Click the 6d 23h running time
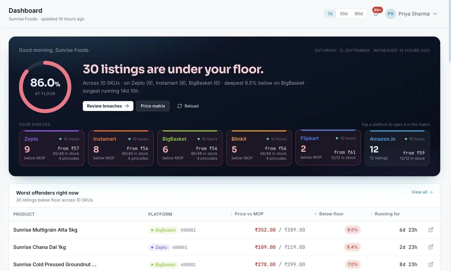The height and width of the screenshot is (271, 451). (x=408, y=230)
